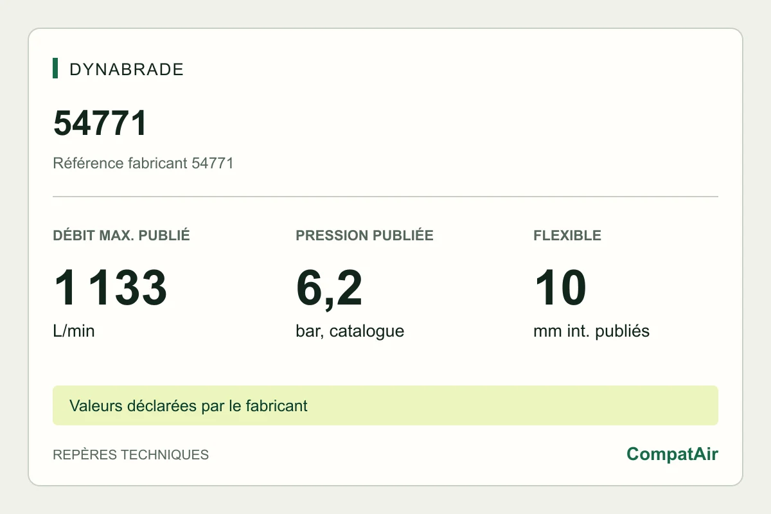Click the L/min unit text
Screen dimensions: 771x514
[73, 332]
